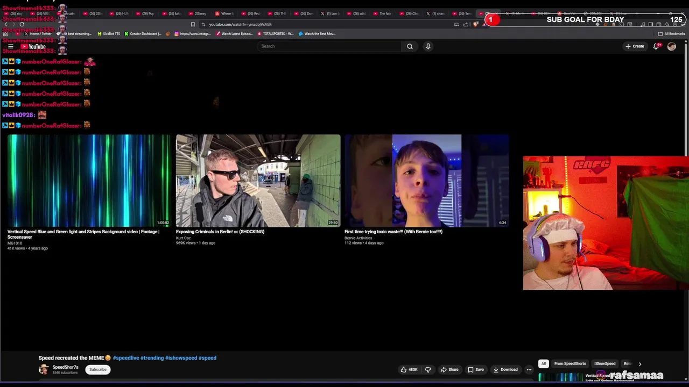The image size is (689, 387).
Task: Switch to the (26) wild browser tab
Action: pos(356,13)
